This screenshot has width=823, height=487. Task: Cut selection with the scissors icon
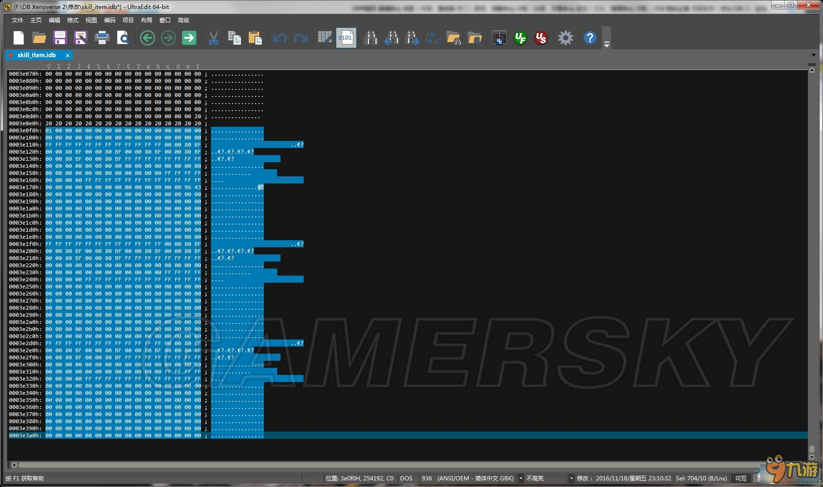214,38
